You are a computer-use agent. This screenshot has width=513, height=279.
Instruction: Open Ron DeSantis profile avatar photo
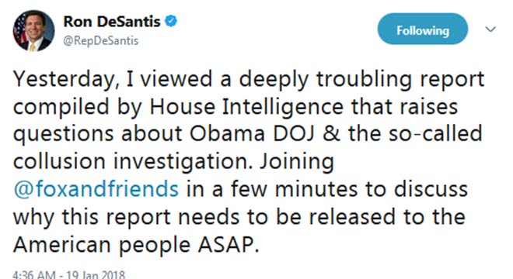click(33, 30)
